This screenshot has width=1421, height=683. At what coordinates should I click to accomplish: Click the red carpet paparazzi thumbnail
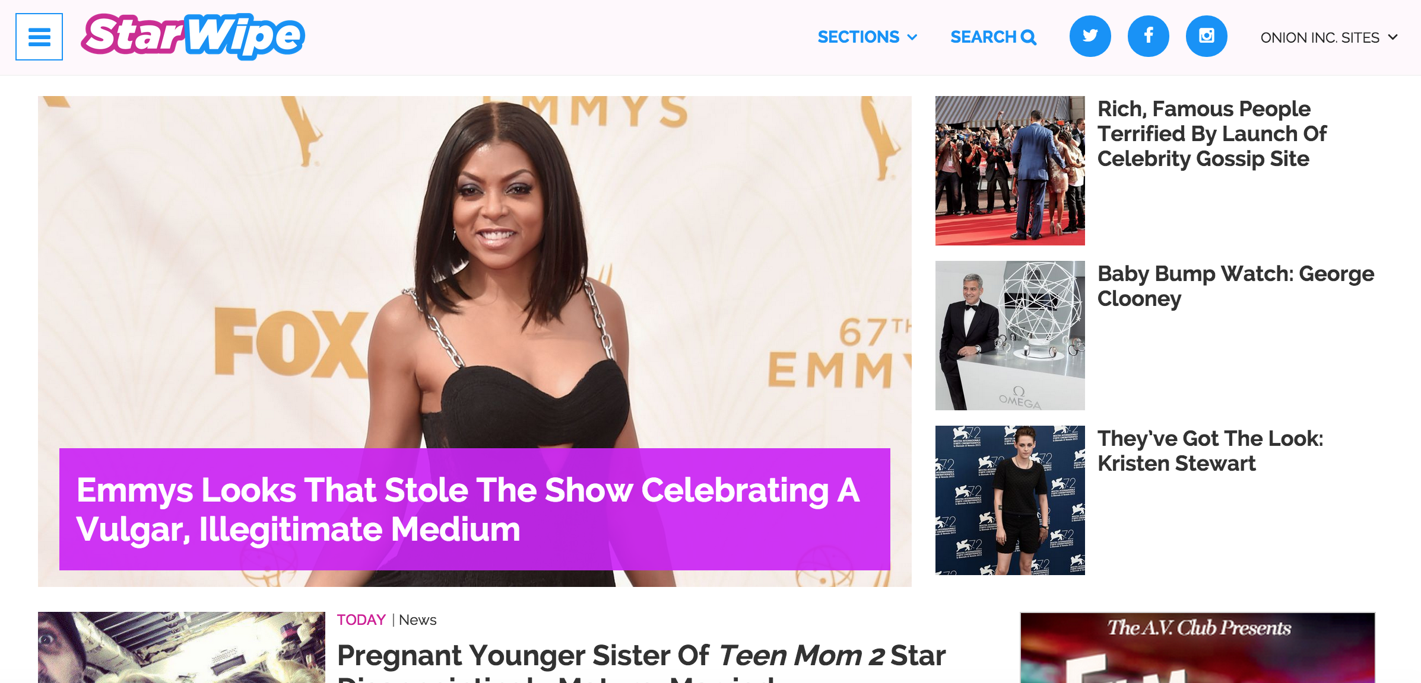pyautogui.click(x=1010, y=171)
